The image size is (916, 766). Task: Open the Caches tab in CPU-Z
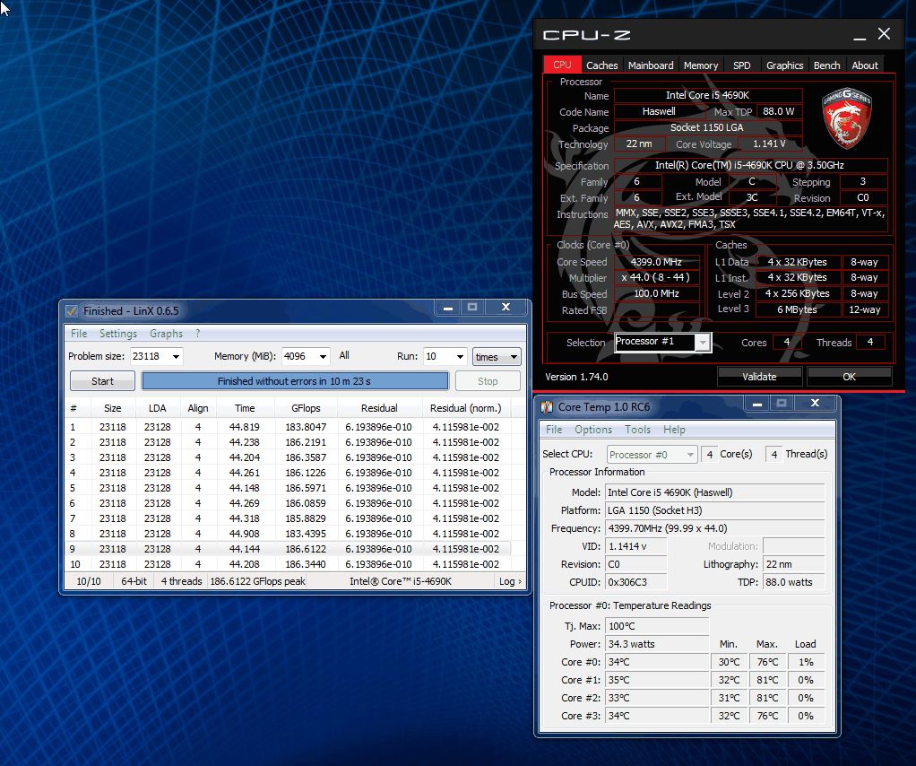(601, 65)
